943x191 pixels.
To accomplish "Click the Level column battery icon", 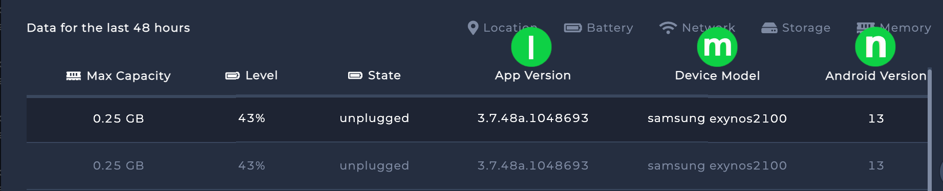I will pyautogui.click(x=232, y=76).
